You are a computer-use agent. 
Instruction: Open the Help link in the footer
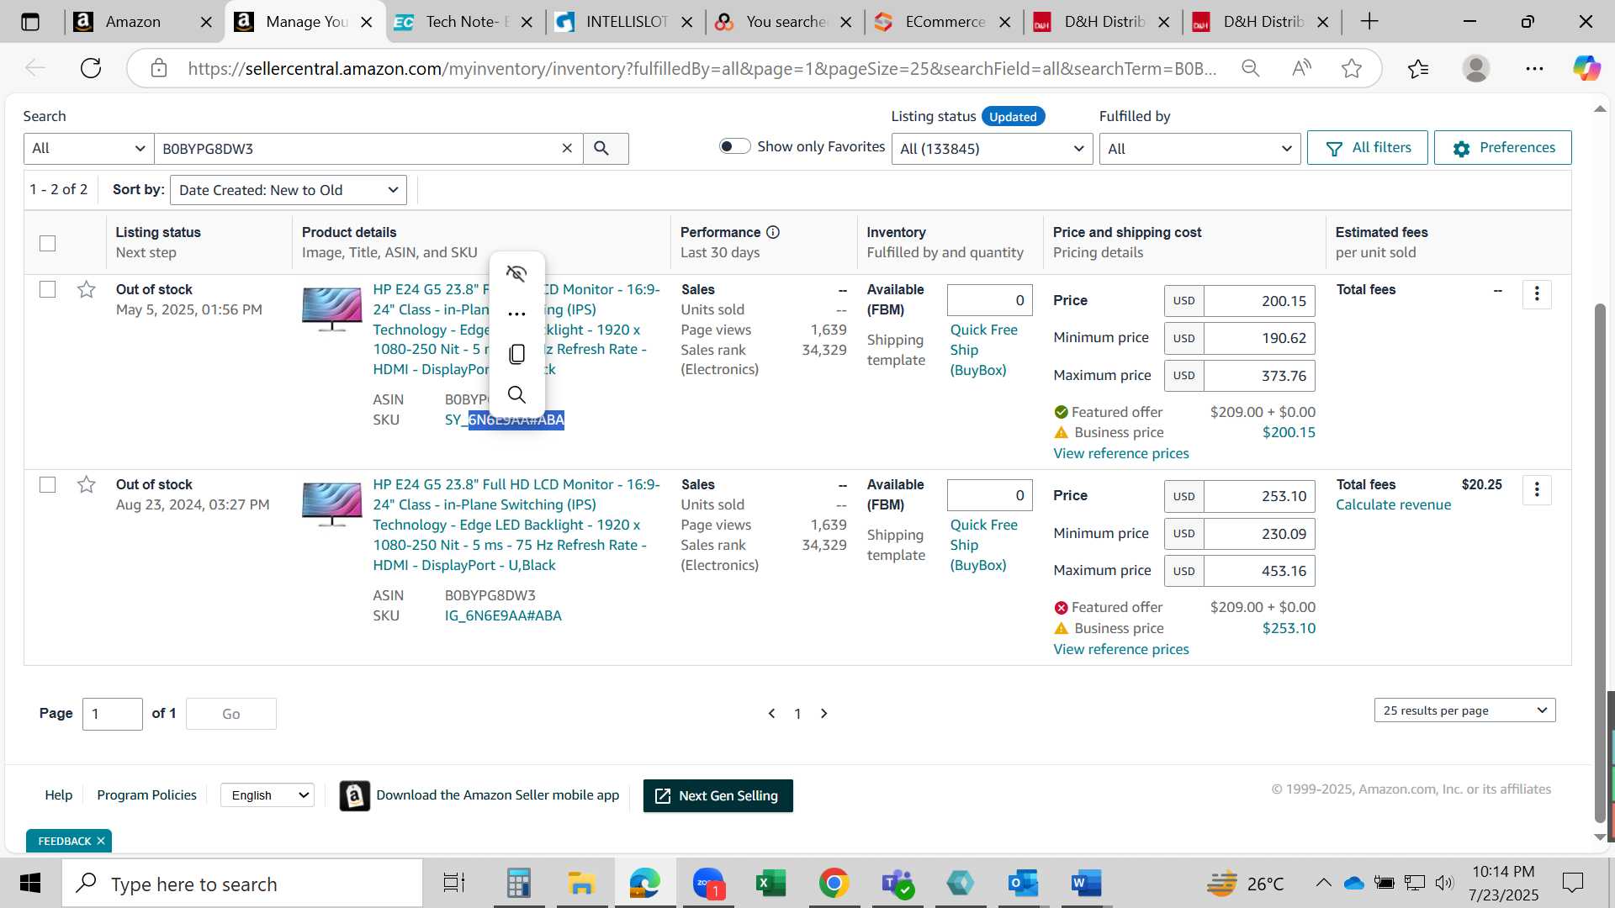58,795
